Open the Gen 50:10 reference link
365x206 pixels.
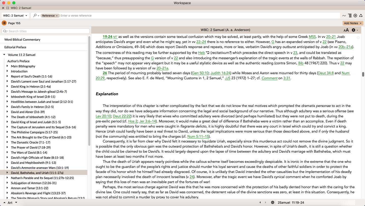click(200, 73)
